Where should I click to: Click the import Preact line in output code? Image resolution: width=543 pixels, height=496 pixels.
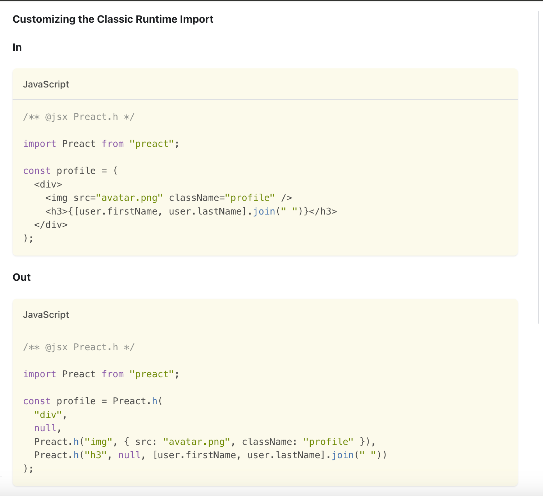pyautogui.click(x=101, y=374)
